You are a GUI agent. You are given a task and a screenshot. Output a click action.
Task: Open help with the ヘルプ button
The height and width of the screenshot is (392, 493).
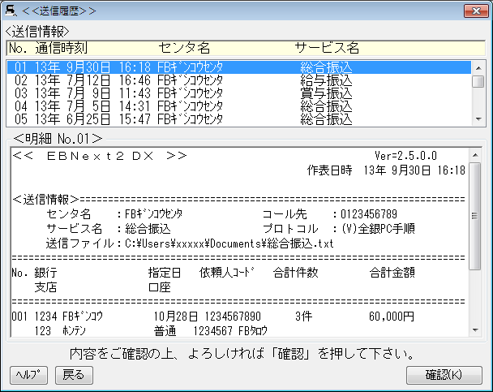pos(28,375)
